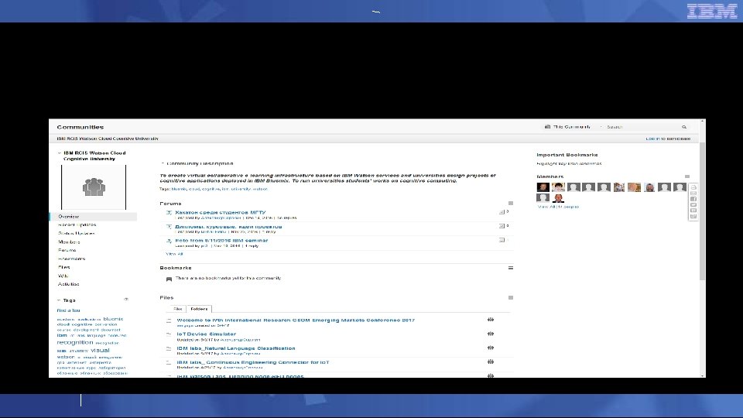This screenshot has width=743, height=418.
Task: Open Welcome to IVth International Research folder
Action: click(x=296, y=320)
